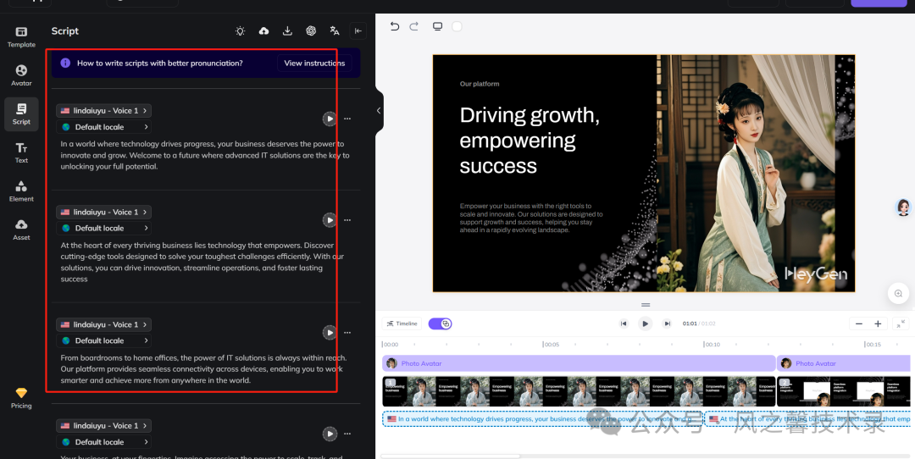Screen dimensions: 915x459
Task: Click the translate script icon
Action: (x=335, y=31)
